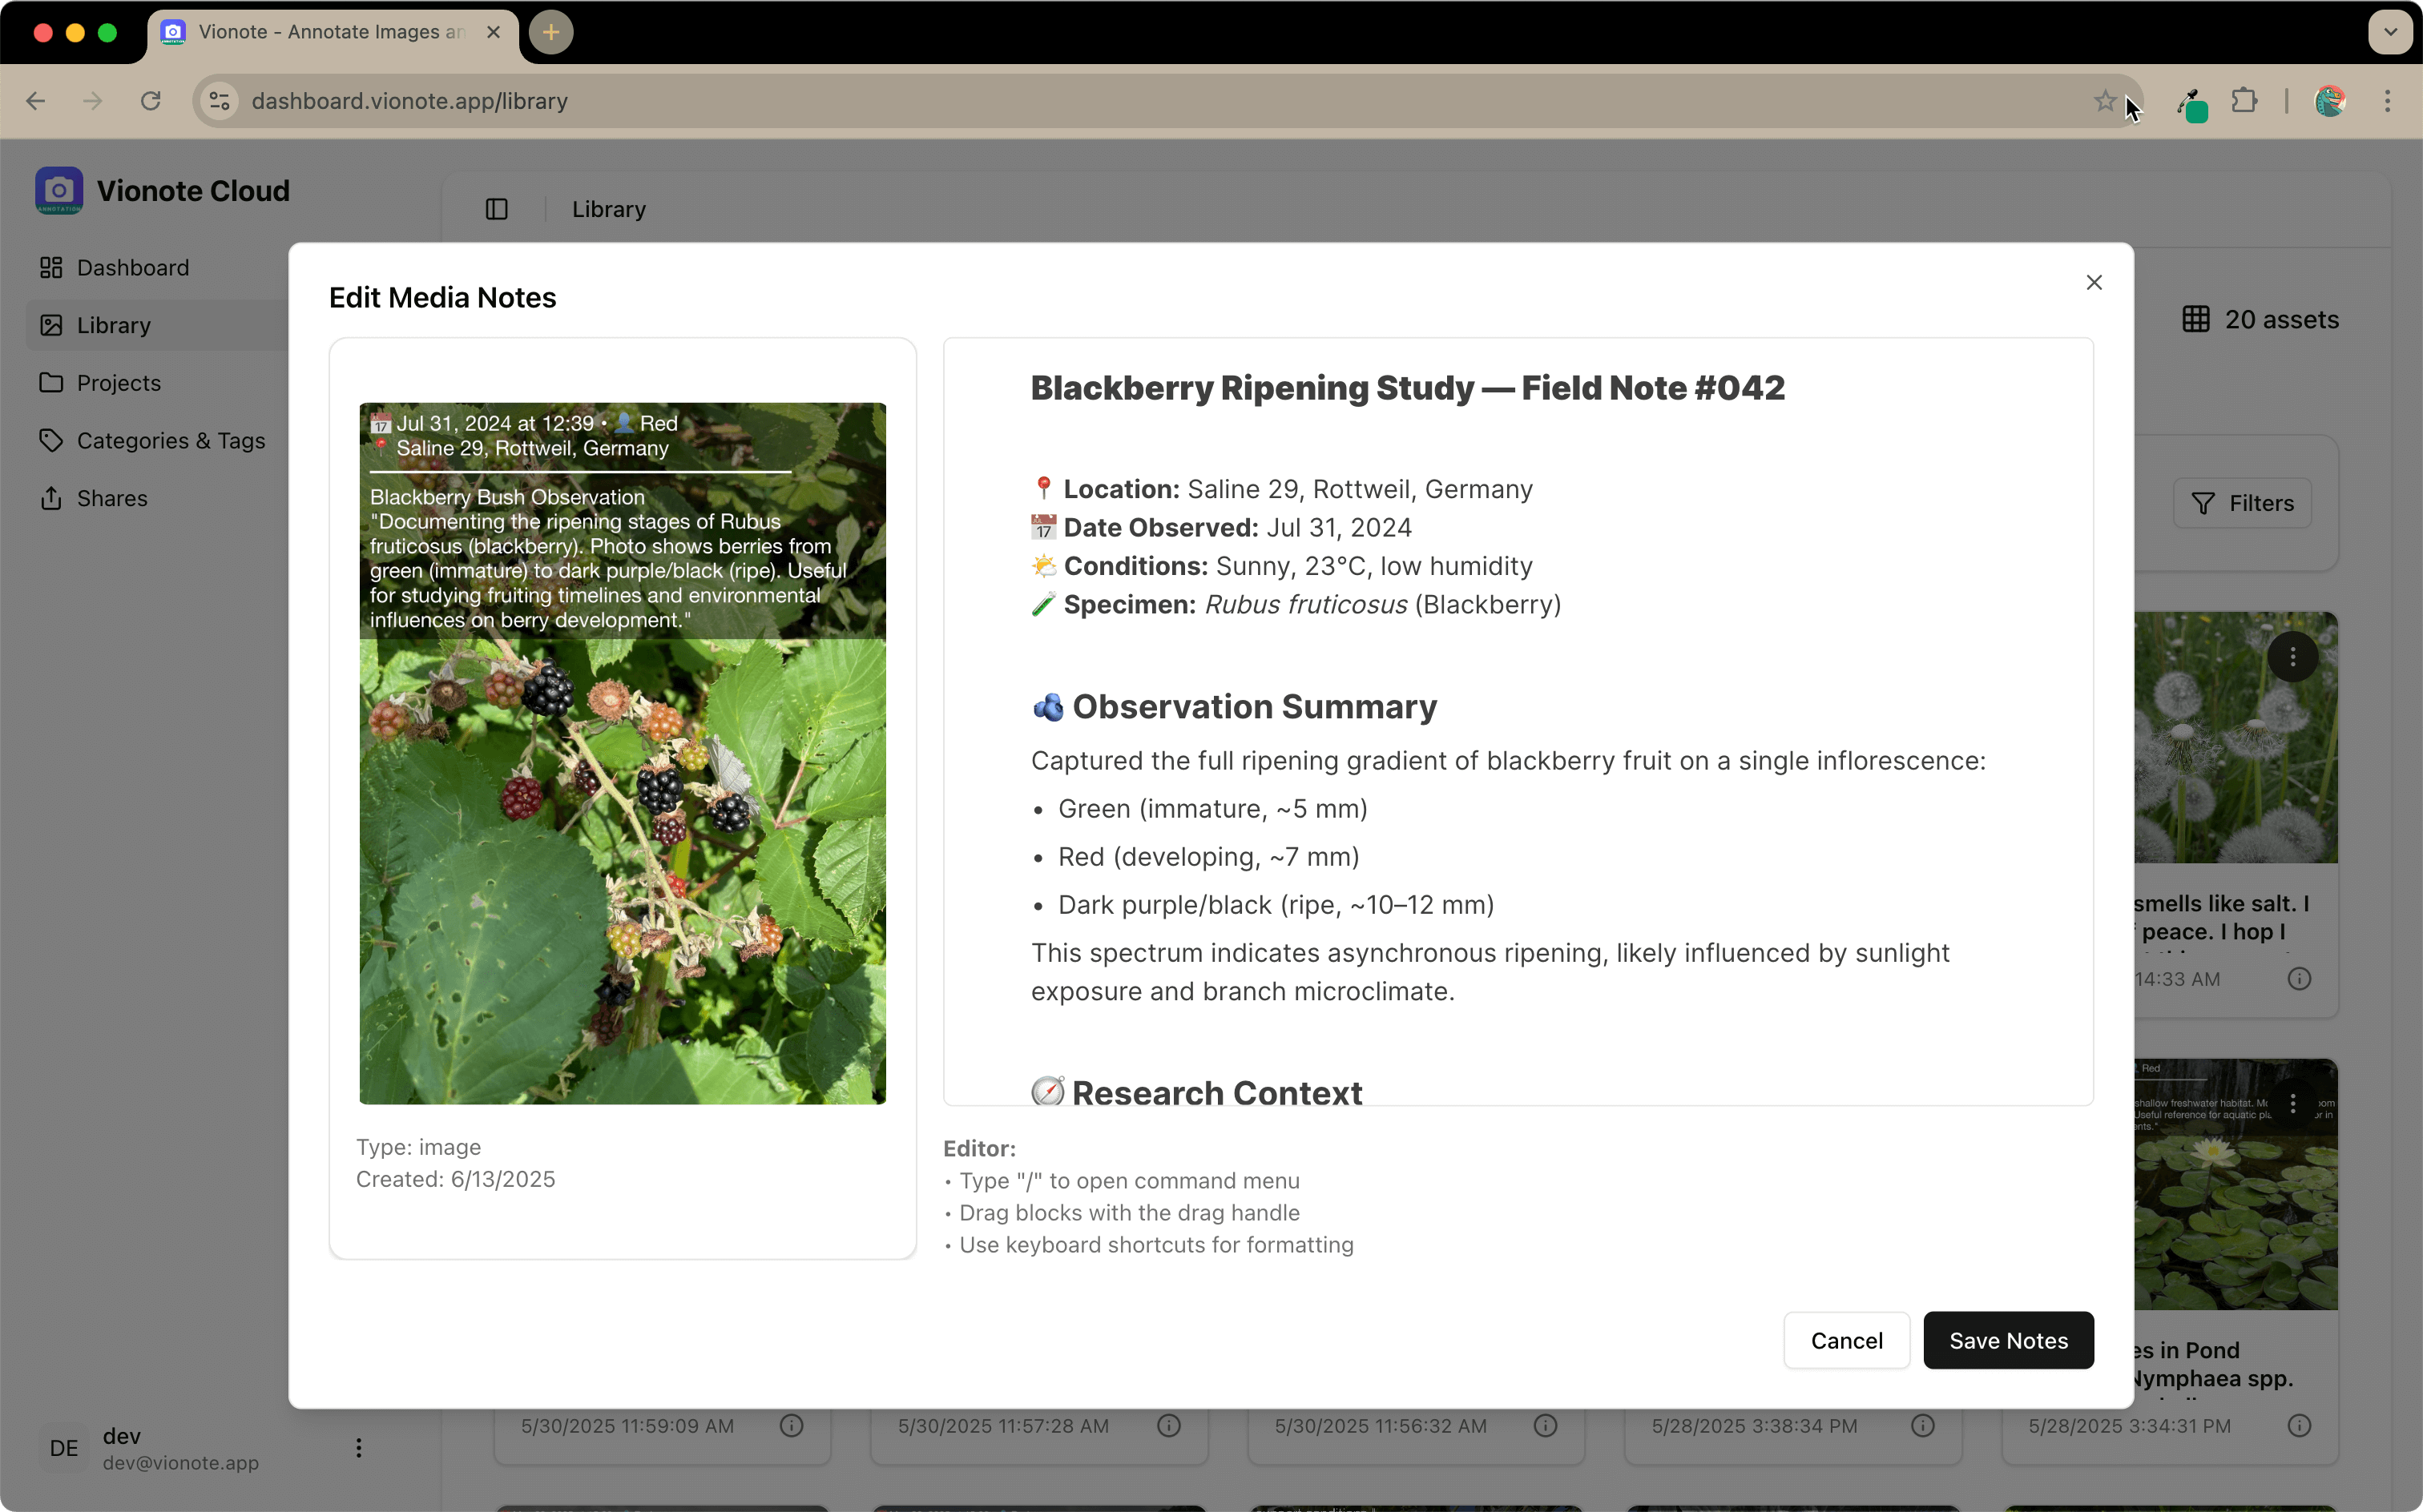This screenshot has height=1512, width=2423.
Task: Open the browser profile avatar
Action: pyautogui.click(x=2330, y=101)
